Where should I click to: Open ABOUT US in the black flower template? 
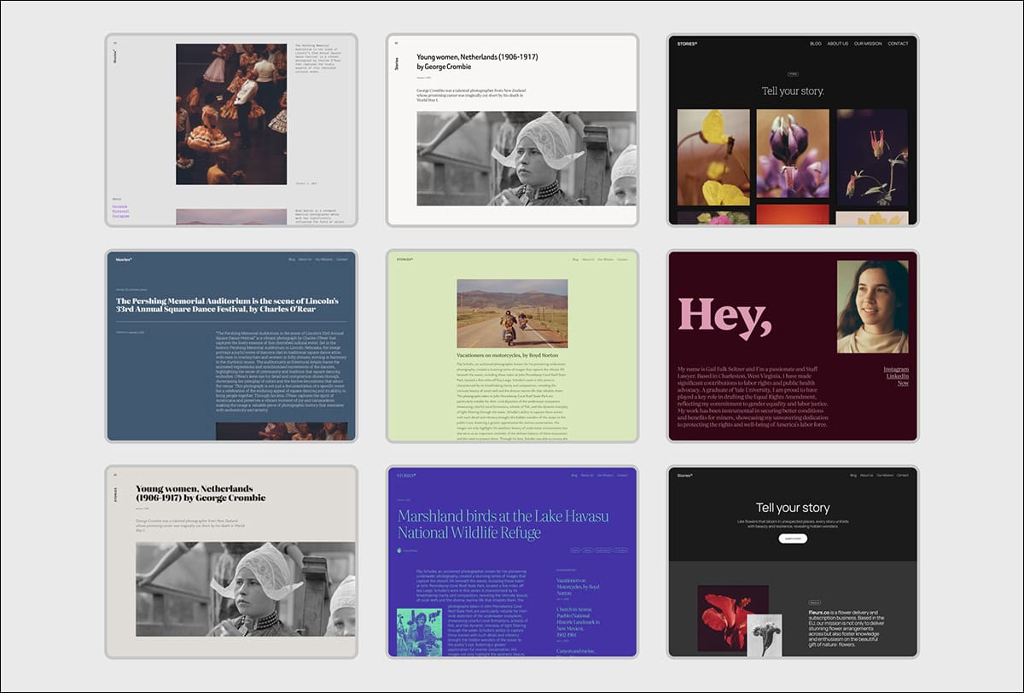click(x=838, y=44)
